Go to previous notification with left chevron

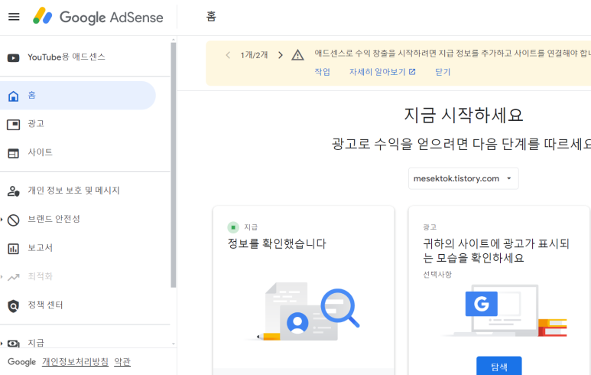(x=228, y=55)
